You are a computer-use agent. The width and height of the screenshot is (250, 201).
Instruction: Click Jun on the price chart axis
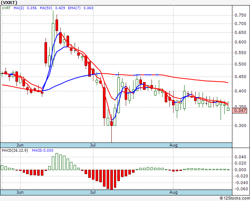click(20, 145)
